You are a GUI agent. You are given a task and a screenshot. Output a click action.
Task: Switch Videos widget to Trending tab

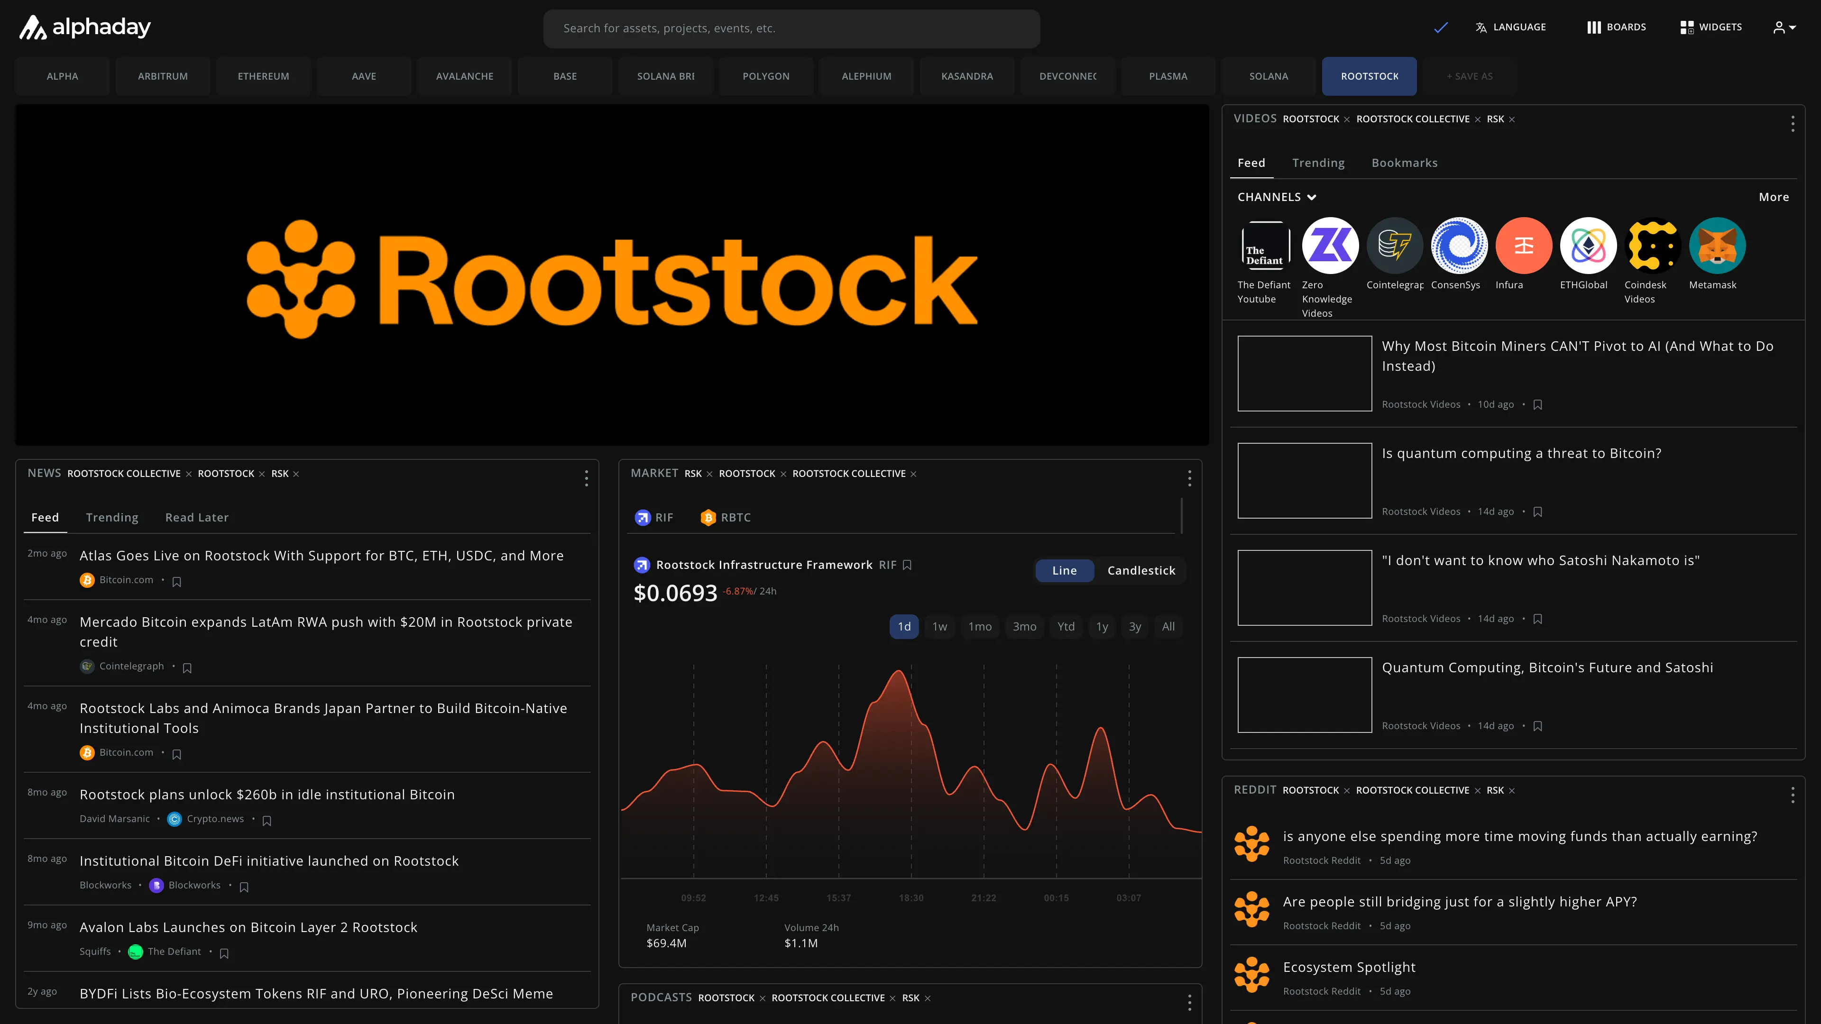[1318, 163]
